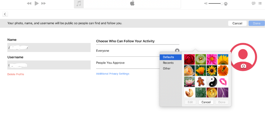Skip to the previous track with rewind icon

[29, 3]
